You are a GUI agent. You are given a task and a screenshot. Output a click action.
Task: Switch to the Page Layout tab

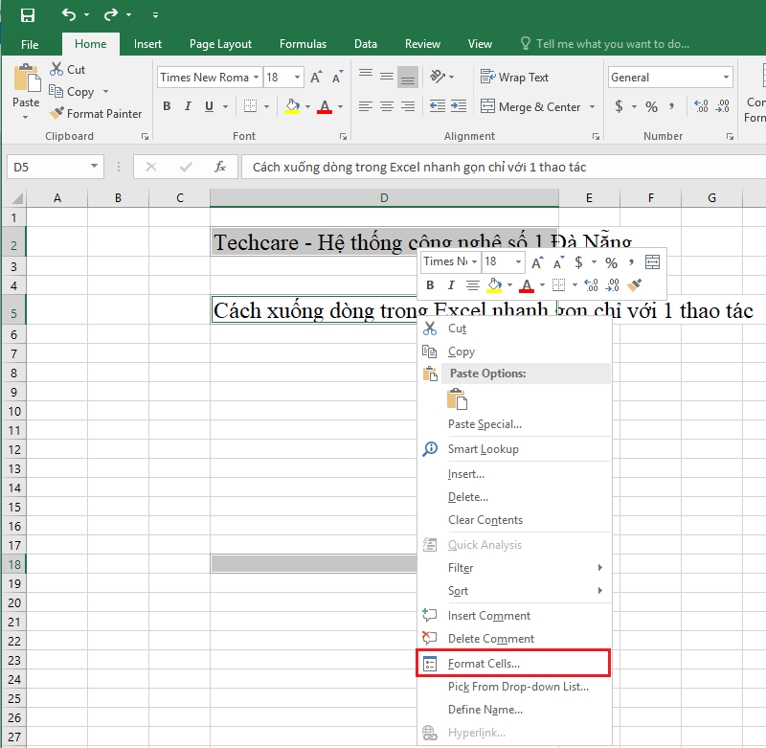pos(220,43)
